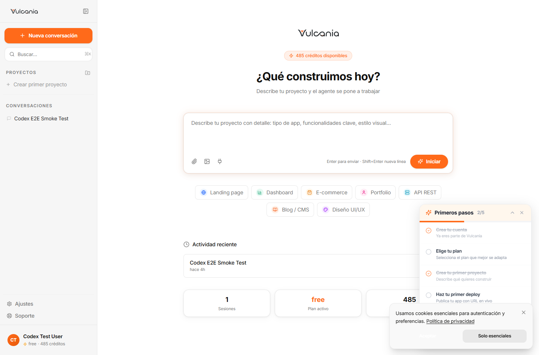Viewport: 539px width, 355px height.
Task: Close the Primeros pasos panel
Action: click(x=522, y=213)
